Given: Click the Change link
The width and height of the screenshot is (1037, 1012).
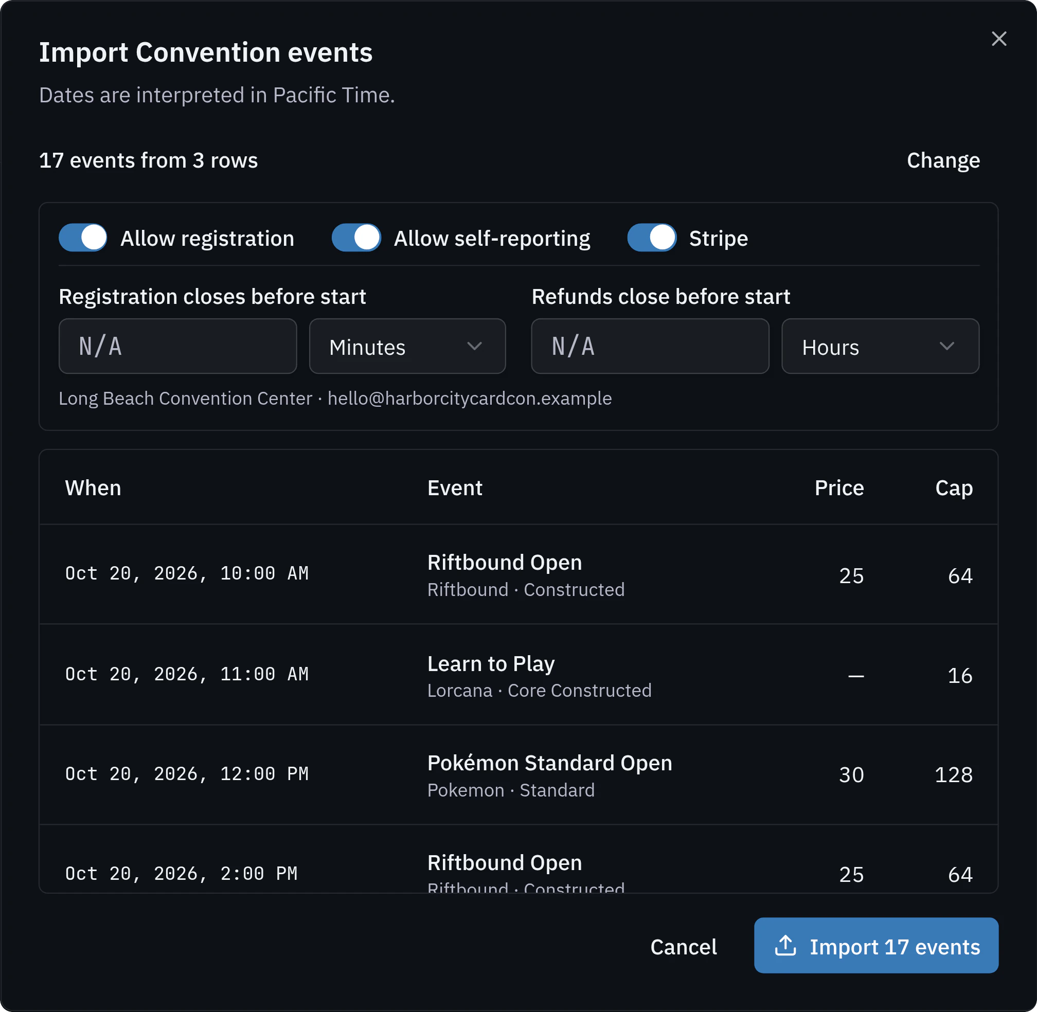Looking at the screenshot, I should pyautogui.click(x=943, y=160).
